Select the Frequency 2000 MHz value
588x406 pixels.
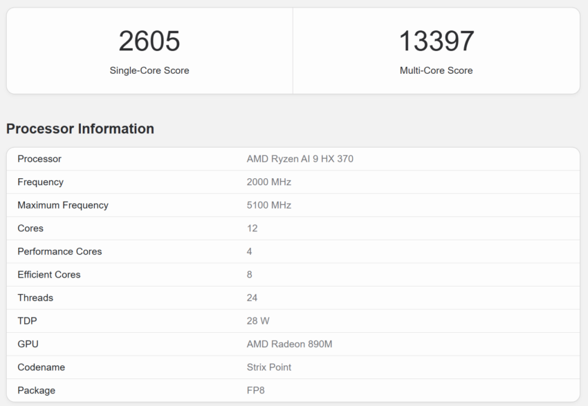269,182
